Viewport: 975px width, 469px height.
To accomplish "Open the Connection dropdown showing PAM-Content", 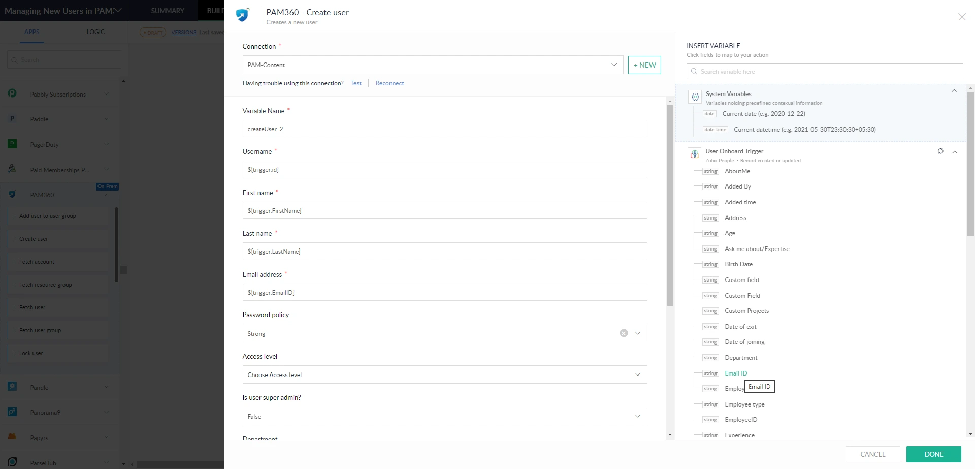I will tap(432, 65).
